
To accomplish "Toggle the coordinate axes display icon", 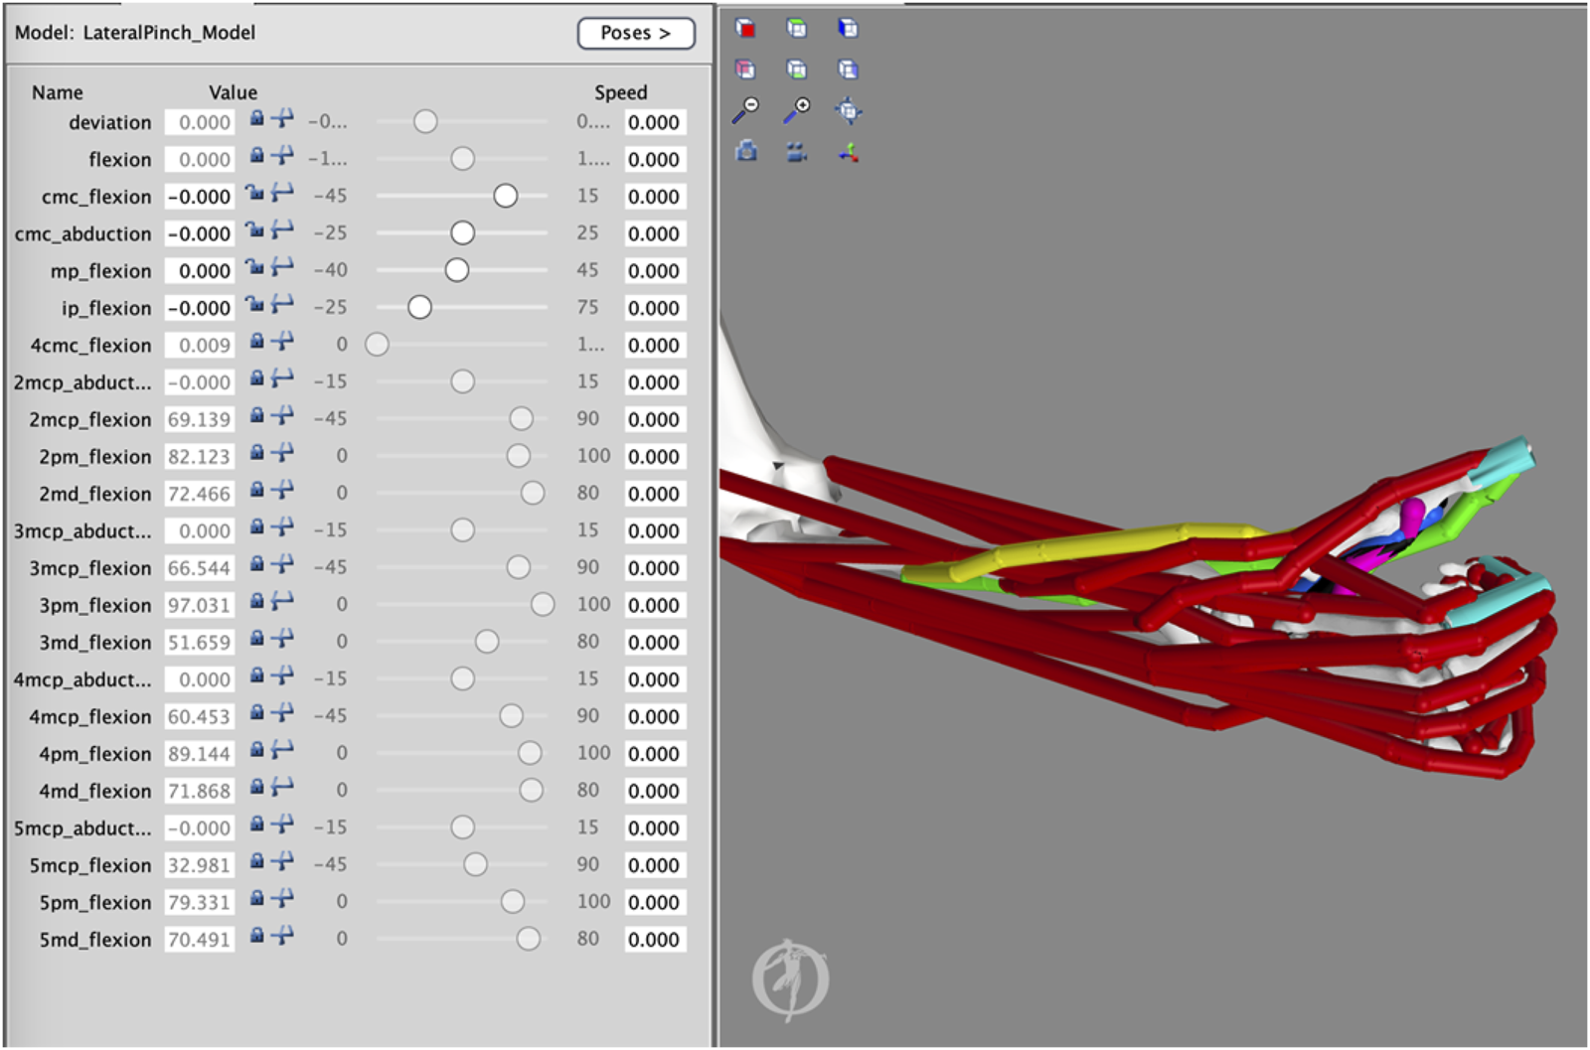I will [x=850, y=153].
